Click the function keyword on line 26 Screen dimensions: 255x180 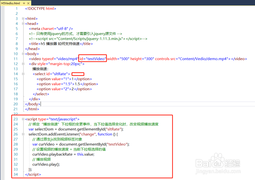(105, 134)
